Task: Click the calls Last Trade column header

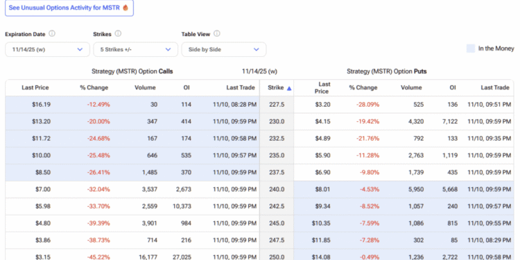Action: 241,87
